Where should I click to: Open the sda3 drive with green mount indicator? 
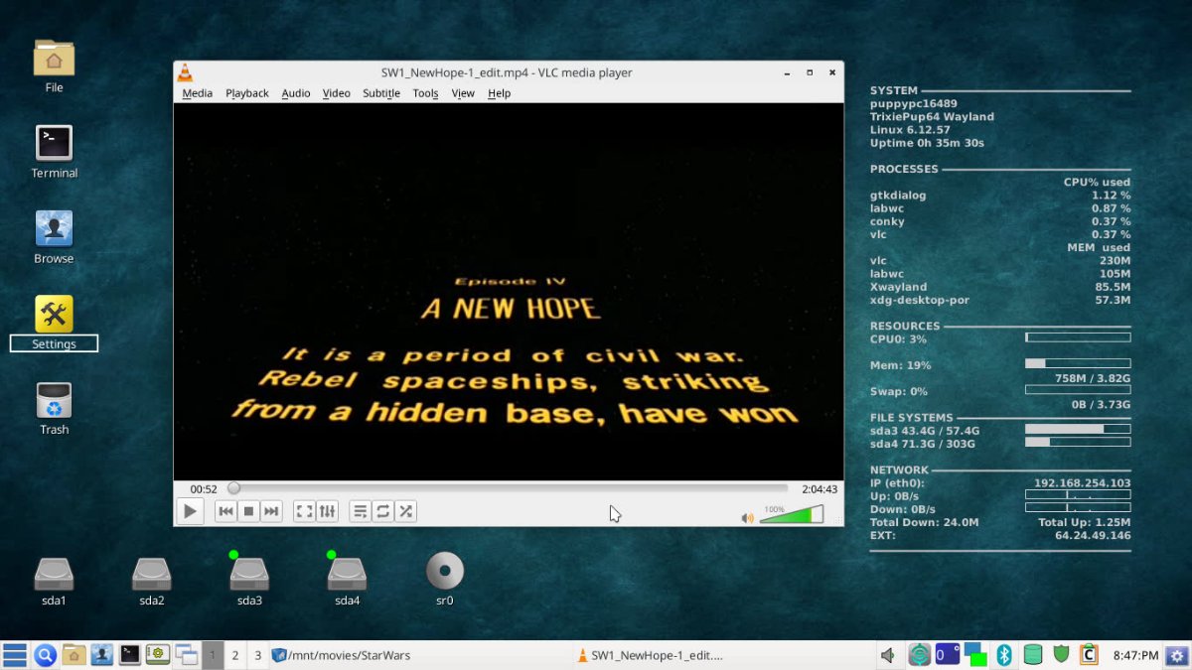tap(249, 576)
